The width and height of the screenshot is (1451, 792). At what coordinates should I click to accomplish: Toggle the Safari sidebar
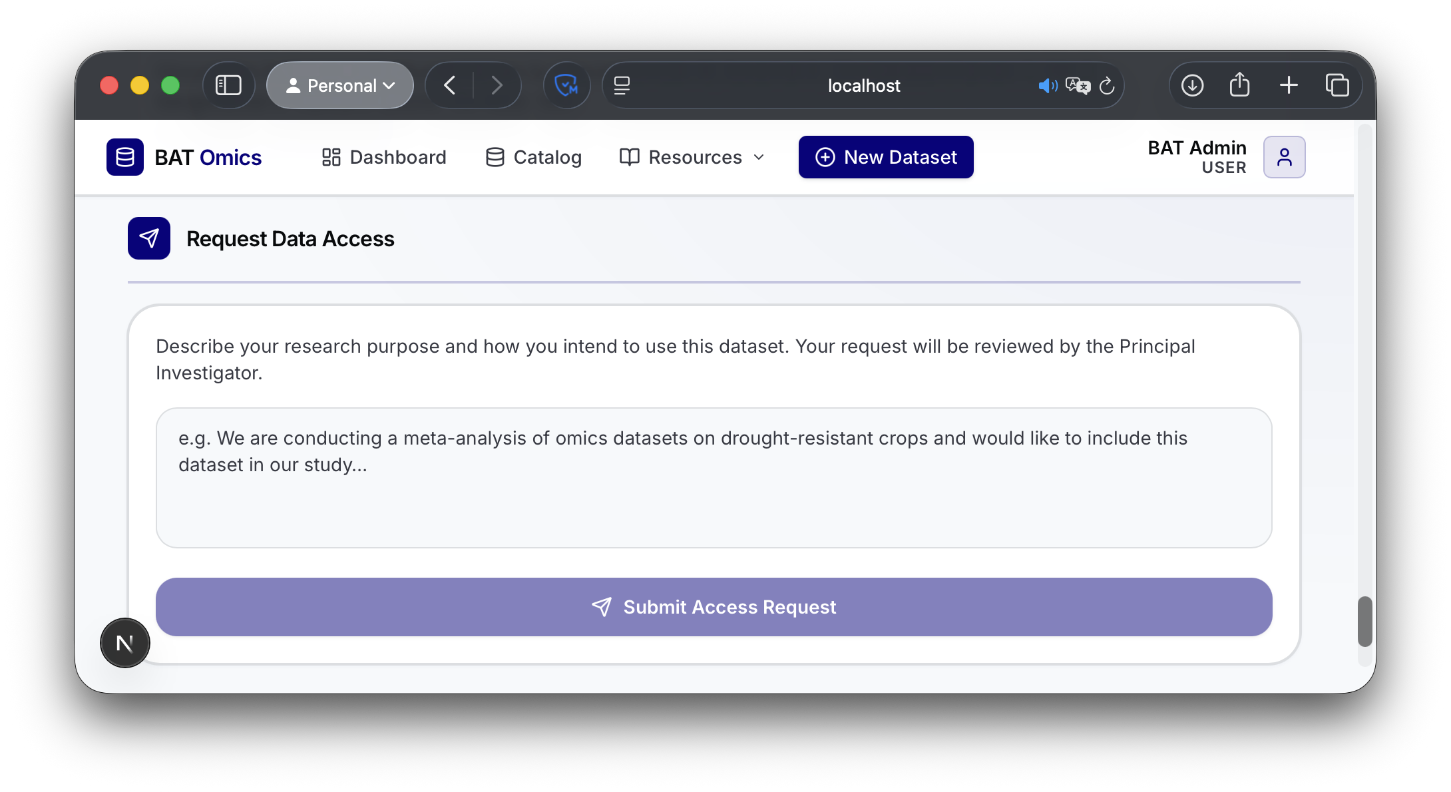[228, 85]
